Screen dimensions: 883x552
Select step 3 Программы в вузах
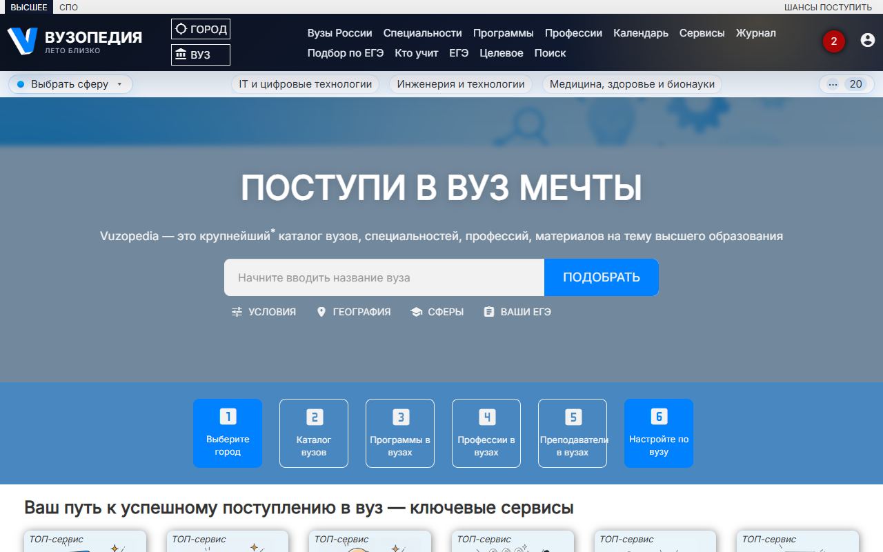click(x=400, y=433)
